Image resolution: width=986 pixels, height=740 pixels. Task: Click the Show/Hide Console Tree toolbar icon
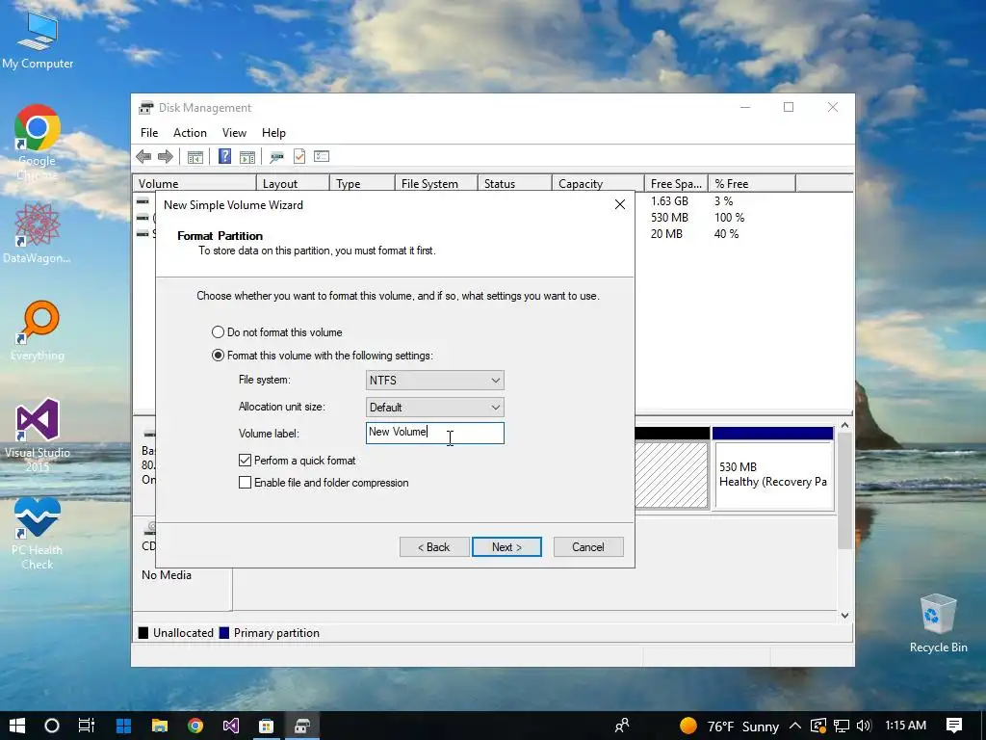tap(195, 157)
